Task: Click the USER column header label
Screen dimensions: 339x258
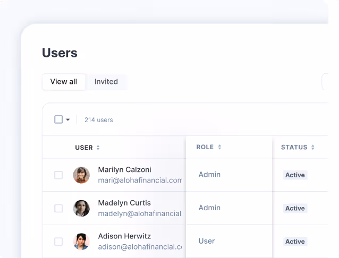Action: pos(84,148)
